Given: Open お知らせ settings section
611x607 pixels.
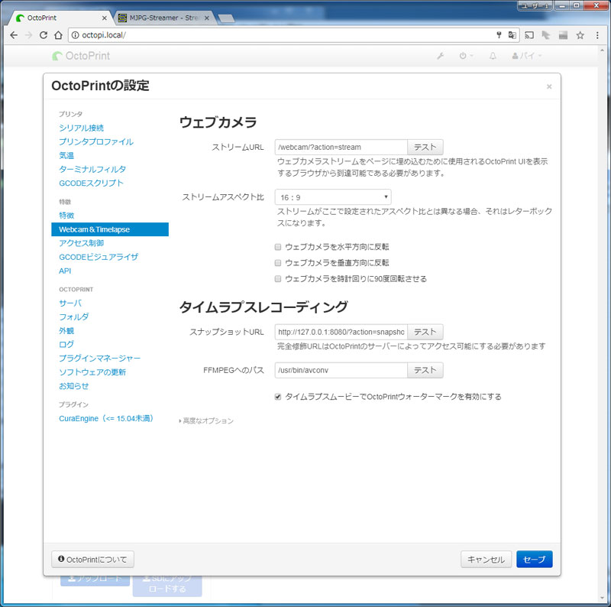Looking at the screenshot, I should [73, 386].
